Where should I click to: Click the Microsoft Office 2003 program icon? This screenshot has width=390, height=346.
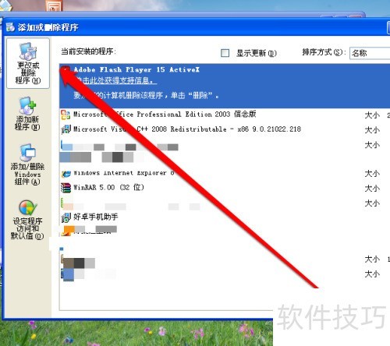tap(66, 115)
